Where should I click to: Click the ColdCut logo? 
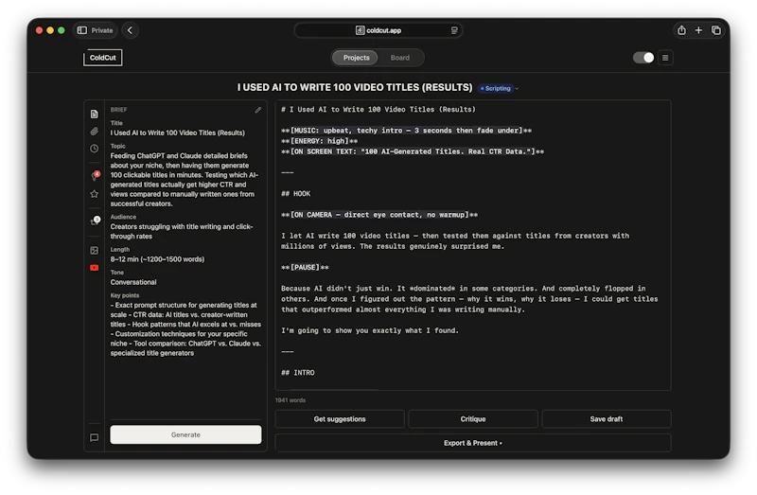(103, 58)
